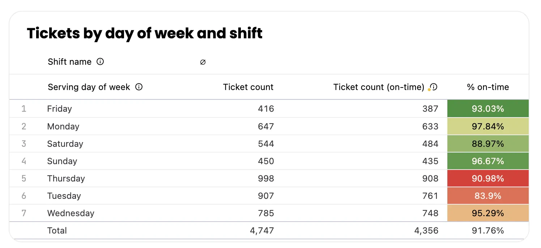Sort by the % on-time column header
The image size is (541, 248).
[487, 87]
